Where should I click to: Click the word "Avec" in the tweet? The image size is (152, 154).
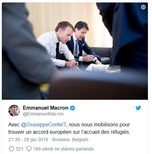coord(14,125)
